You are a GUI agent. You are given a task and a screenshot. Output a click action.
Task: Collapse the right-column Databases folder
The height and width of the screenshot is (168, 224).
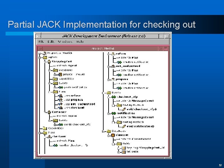[103, 131]
